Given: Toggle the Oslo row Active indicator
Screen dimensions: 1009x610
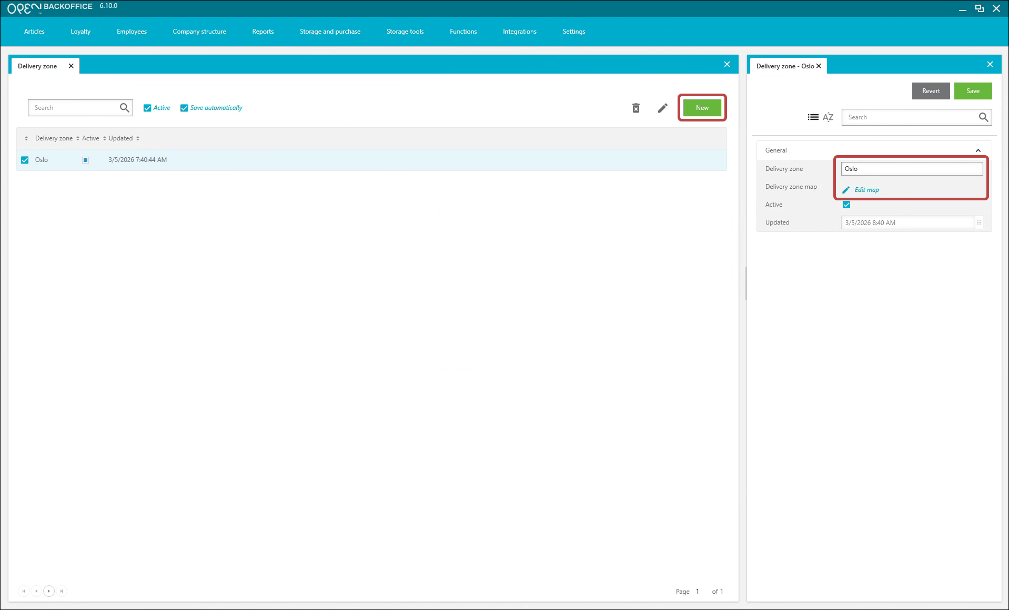Looking at the screenshot, I should (85, 160).
